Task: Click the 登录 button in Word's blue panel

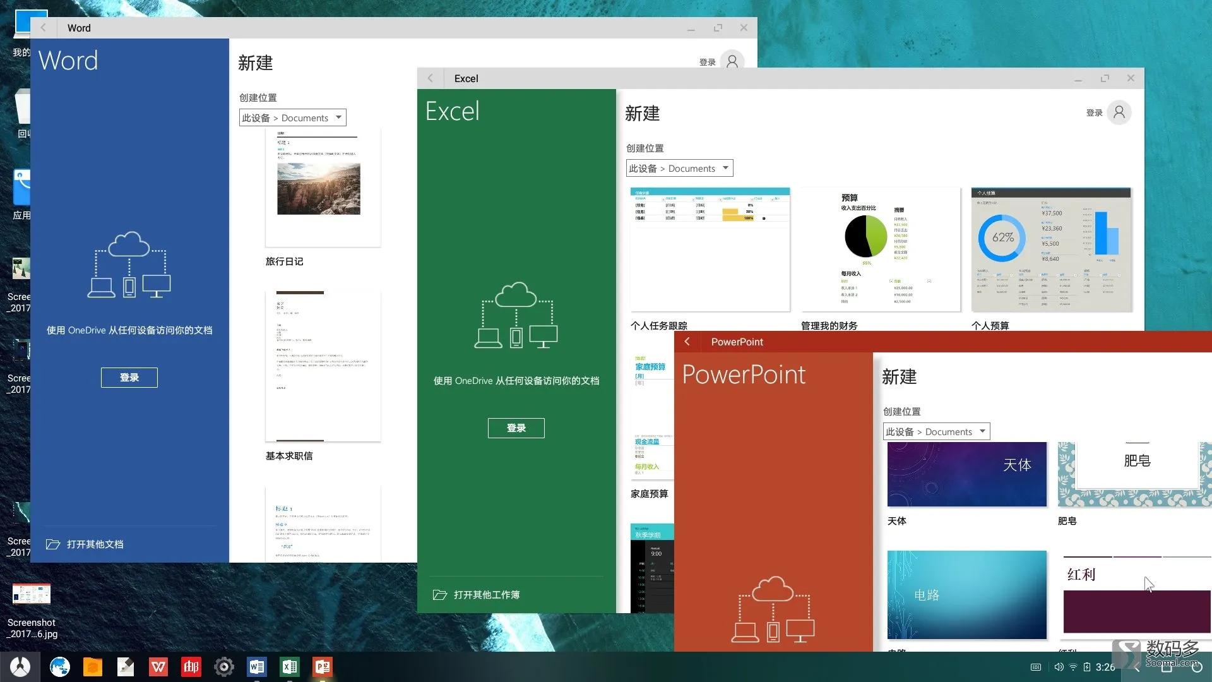Action: 129,378
